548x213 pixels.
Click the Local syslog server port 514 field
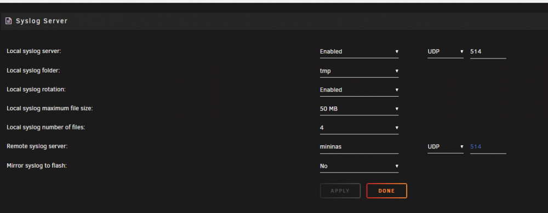click(x=488, y=51)
